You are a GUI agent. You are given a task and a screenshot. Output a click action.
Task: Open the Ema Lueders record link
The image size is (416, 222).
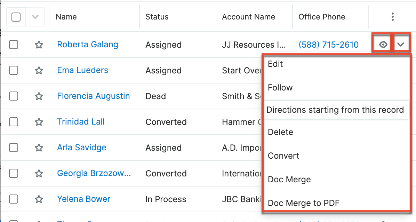click(82, 70)
